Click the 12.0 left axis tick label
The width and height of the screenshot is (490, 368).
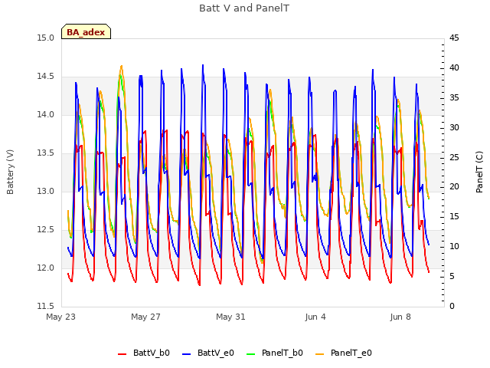click(46, 268)
